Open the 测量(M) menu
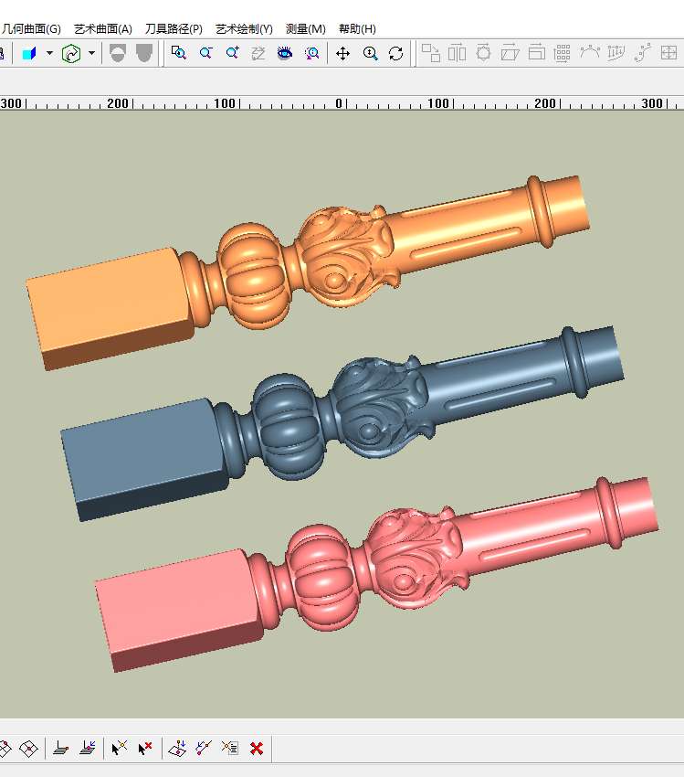Viewport: 684px width, 777px height. 305,29
